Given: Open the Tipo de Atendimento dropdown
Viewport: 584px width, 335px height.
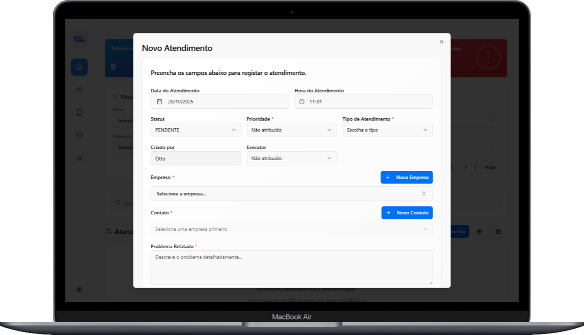Looking at the screenshot, I should (387, 130).
